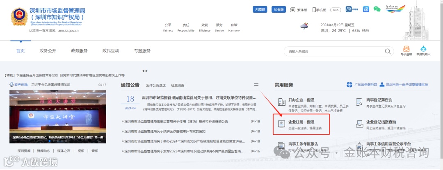Open the 政务机器人 robot assistant icon
The width and height of the screenshot is (443, 170).
tap(423, 51)
